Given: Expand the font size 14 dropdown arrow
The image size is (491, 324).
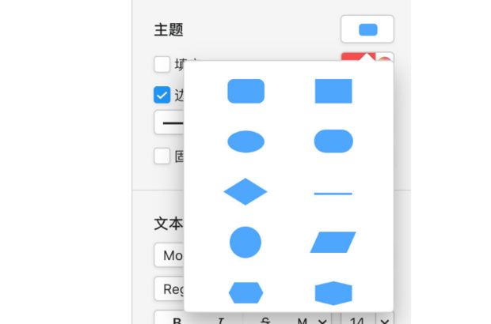Looking at the screenshot, I should pyautogui.click(x=385, y=320).
